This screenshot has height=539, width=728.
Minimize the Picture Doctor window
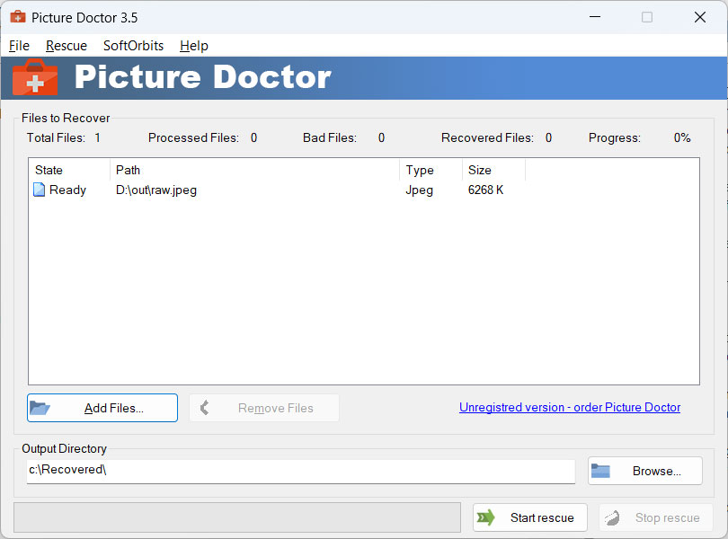tap(595, 17)
